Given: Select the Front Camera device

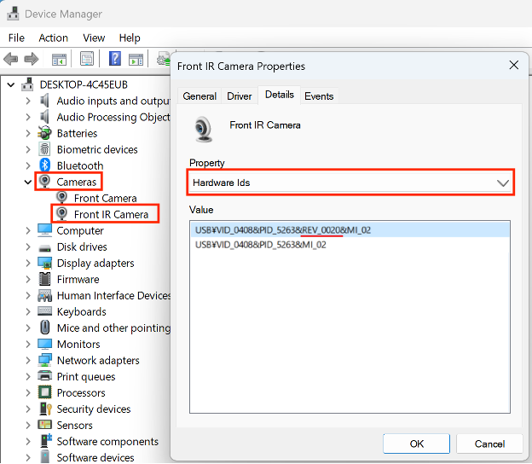Looking at the screenshot, I should coord(105,198).
